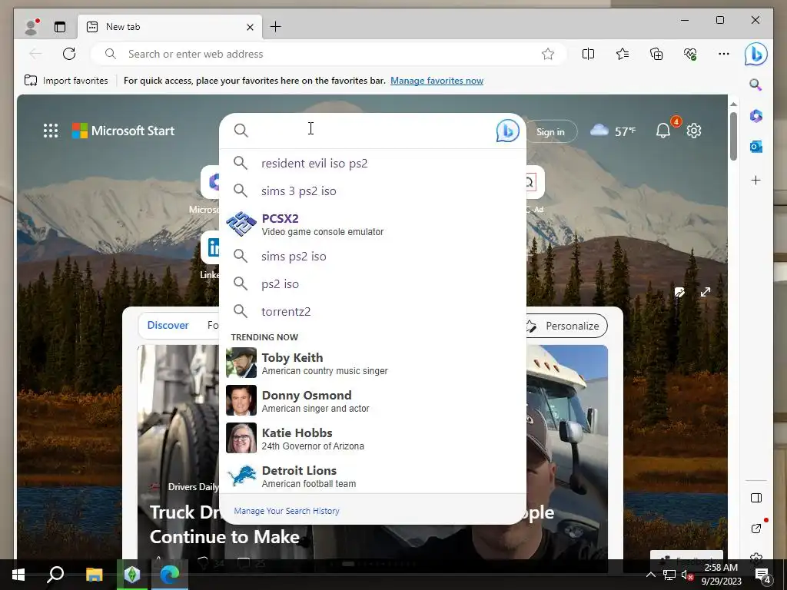Choose suggestion ps2 iso
This screenshot has width=787, height=590.
(373, 283)
